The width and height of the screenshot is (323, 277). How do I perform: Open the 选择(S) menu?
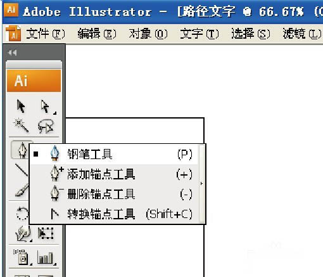click(251, 34)
